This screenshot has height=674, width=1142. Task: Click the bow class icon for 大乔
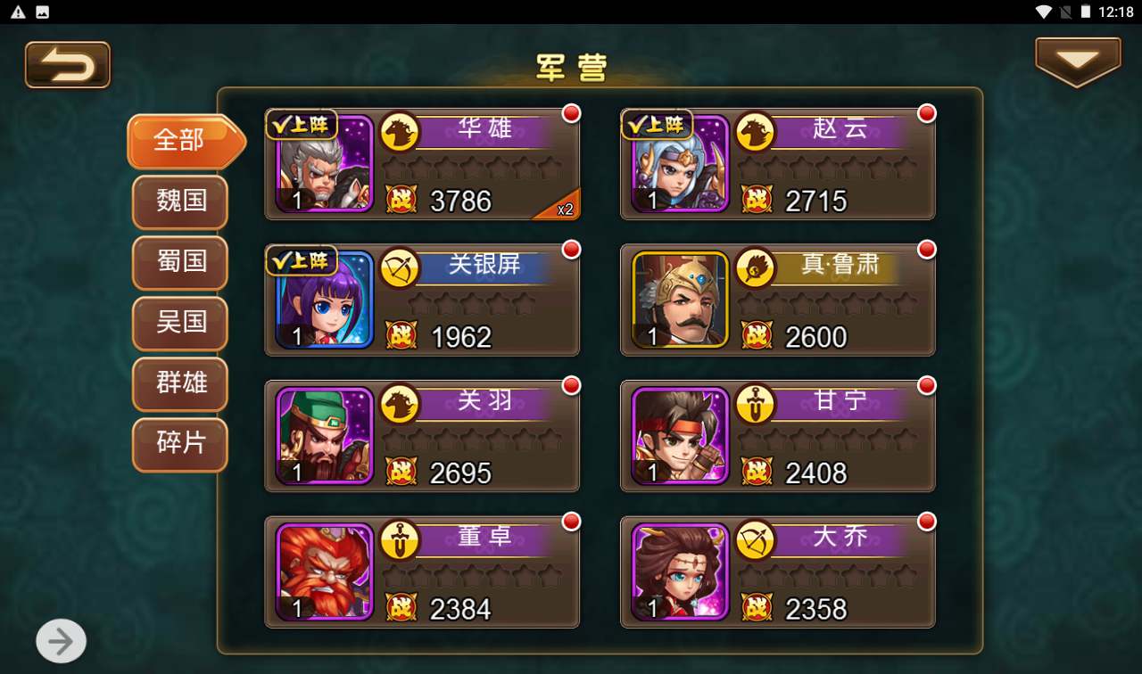pos(755,540)
